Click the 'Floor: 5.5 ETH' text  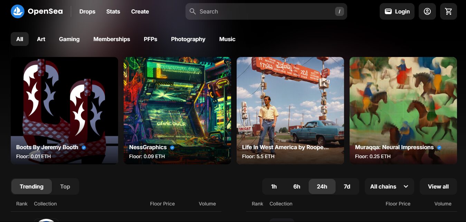tap(258, 156)
